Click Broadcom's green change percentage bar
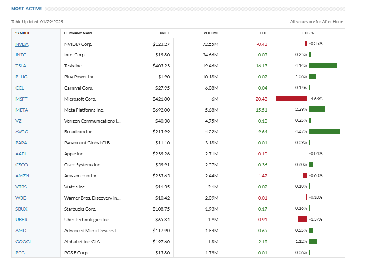This screenshot has height=263, width=366. [325, 132]
